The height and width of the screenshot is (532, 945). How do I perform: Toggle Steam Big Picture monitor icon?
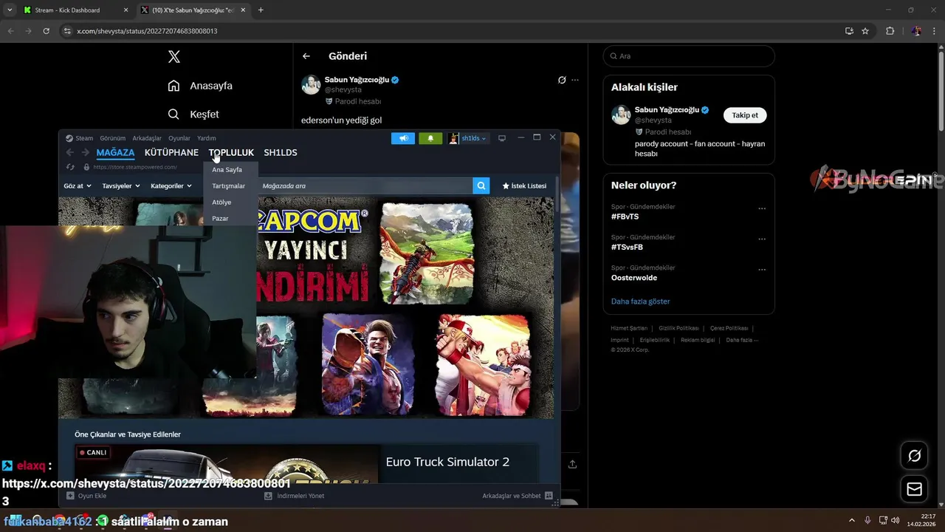tap(502, 138)
